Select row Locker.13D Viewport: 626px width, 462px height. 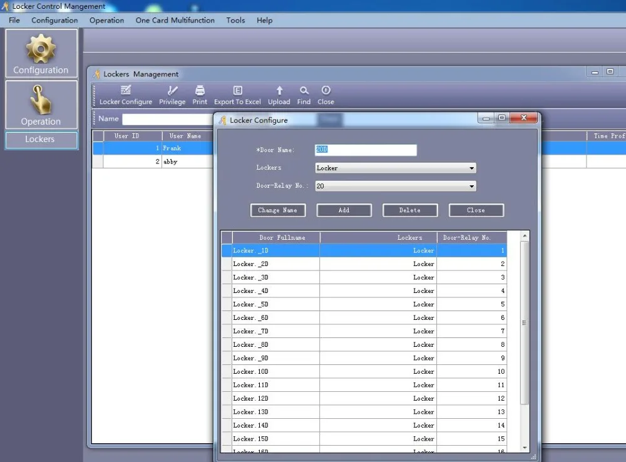(x=364, y=412)
